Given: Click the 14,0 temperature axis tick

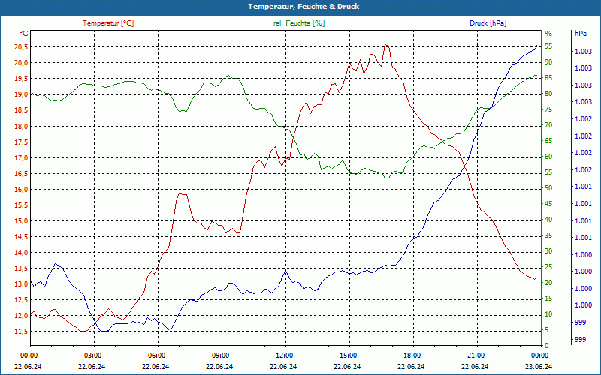Looking at the screenshot, I should tap(21, 253).
